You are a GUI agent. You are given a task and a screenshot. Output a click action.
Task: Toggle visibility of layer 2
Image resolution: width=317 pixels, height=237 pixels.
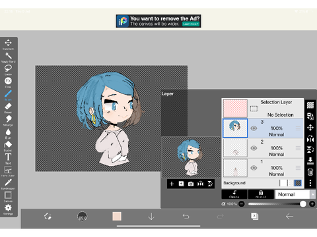tap(254, 148)
